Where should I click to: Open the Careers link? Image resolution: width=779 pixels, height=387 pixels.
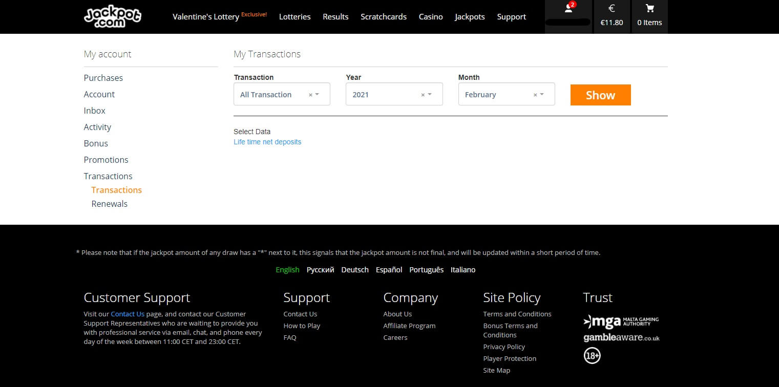click(x=395, y=337)
